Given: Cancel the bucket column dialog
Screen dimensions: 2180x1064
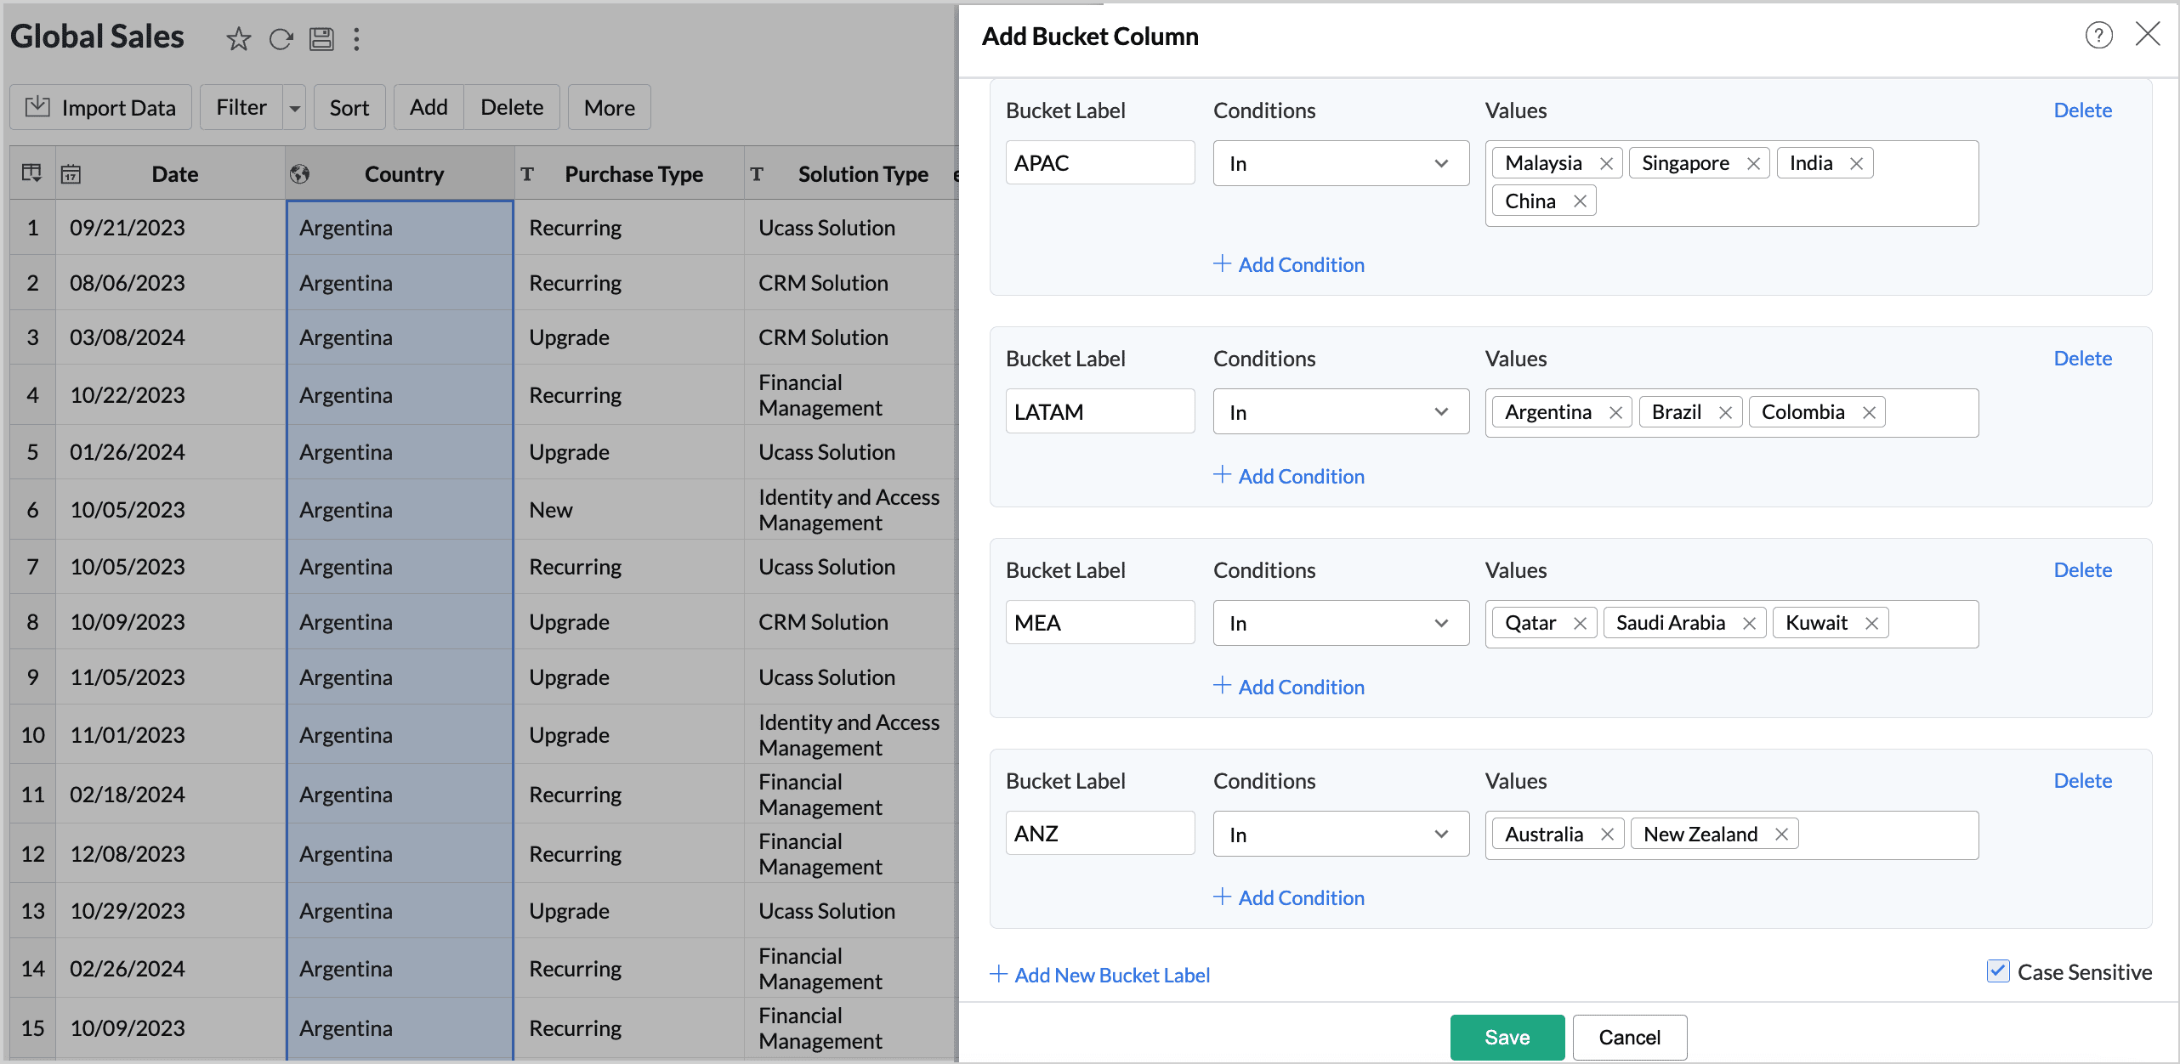Looking at the screenshot, I should pyautogui.click(x=1630, y=1037).
